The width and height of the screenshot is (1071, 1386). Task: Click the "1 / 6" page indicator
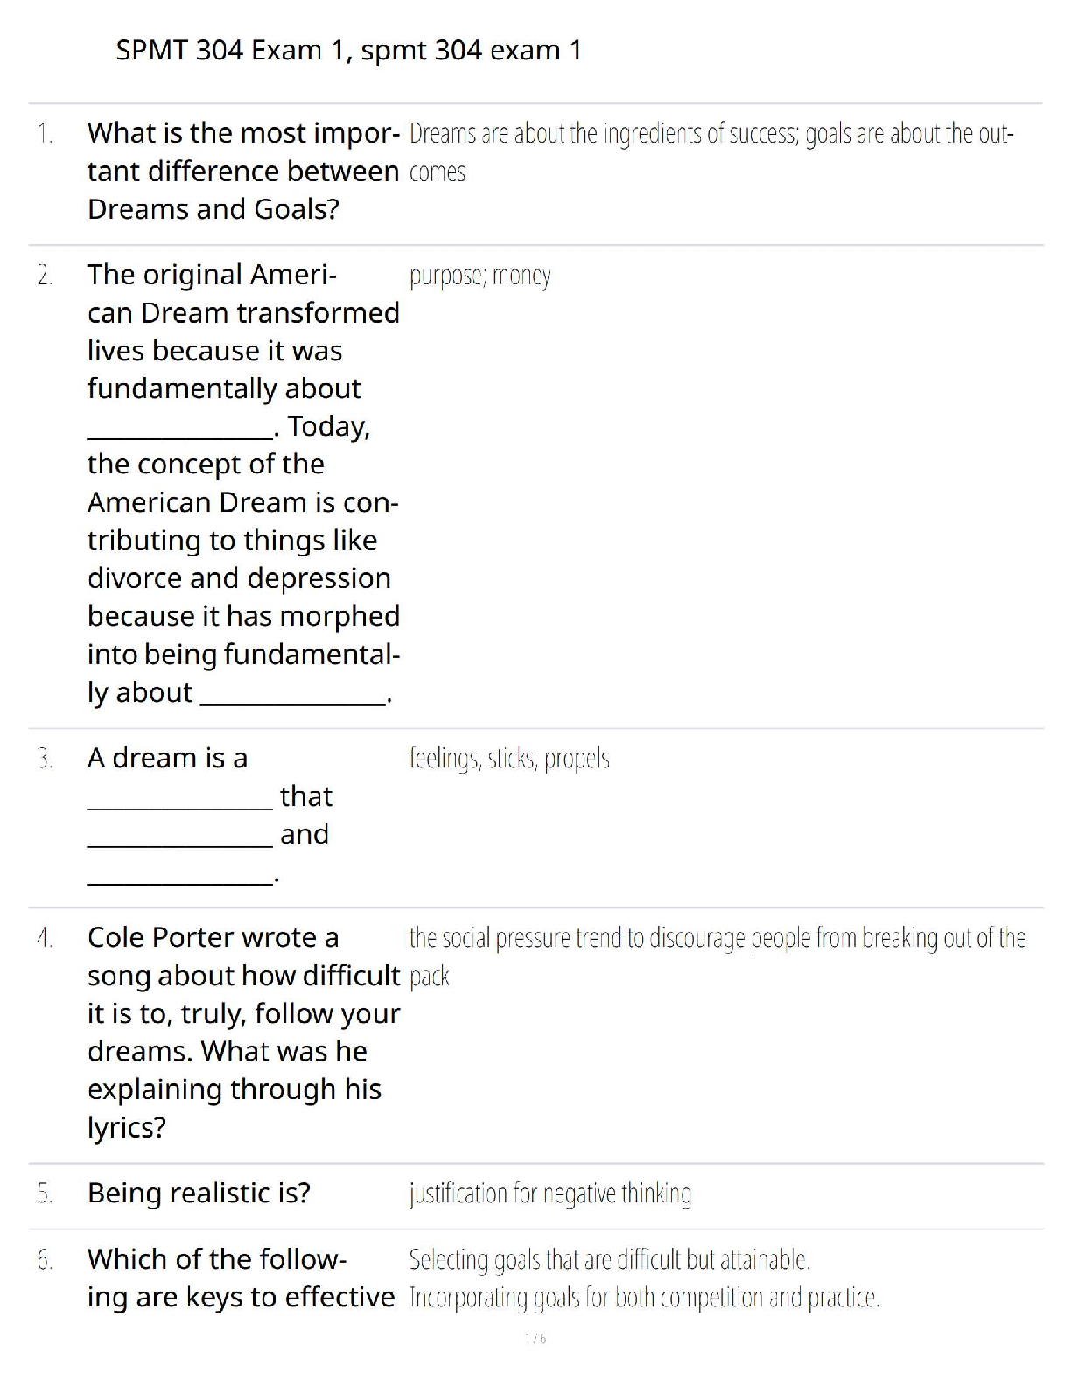(x=535, y=1339)
